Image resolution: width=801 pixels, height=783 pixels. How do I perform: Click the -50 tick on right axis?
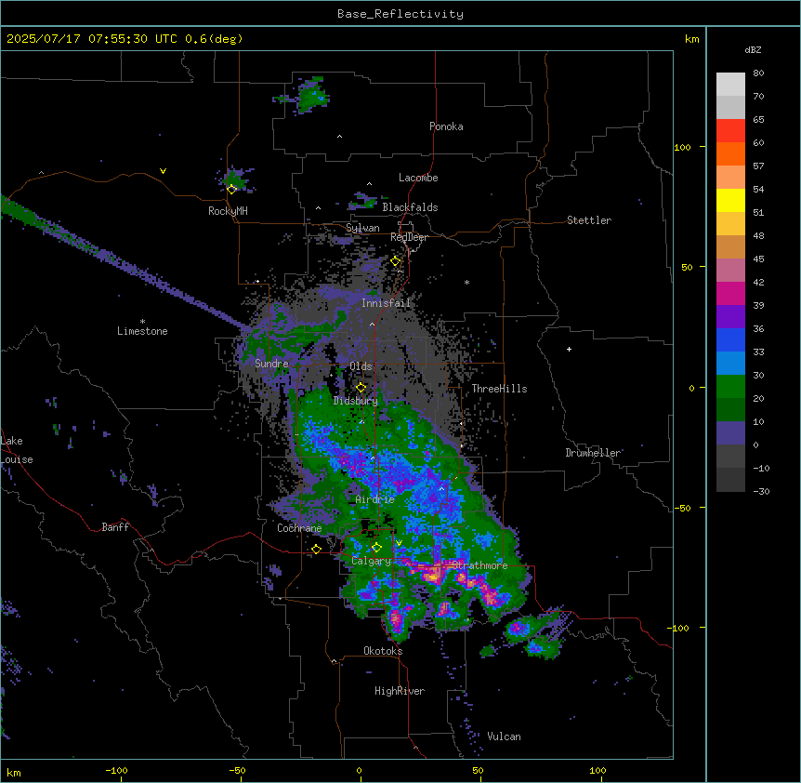(681, 508)
